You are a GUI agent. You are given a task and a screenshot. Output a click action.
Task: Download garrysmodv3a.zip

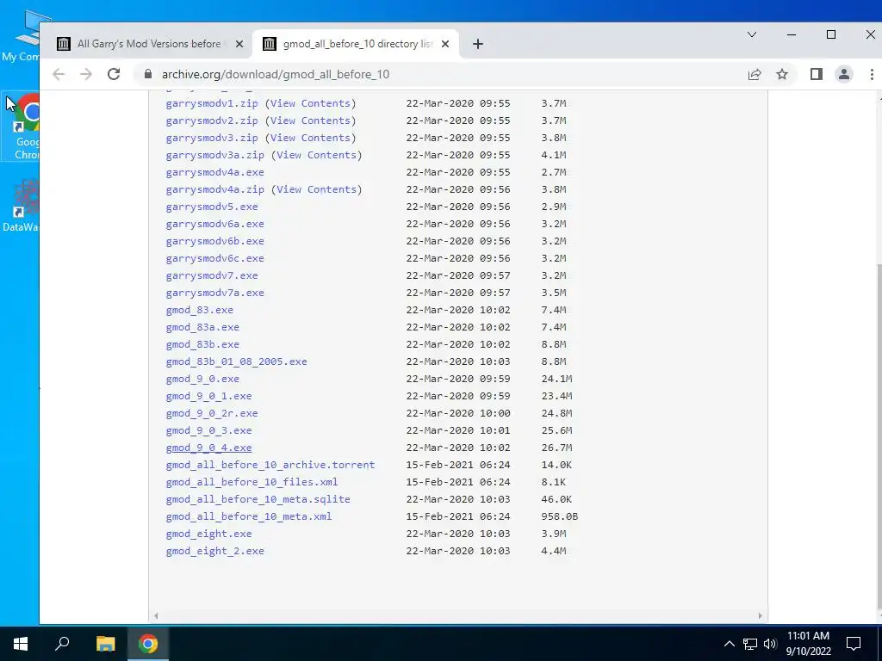point(214,155)
